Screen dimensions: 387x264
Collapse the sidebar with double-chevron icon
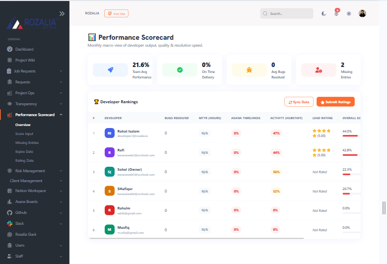(62, 13)
